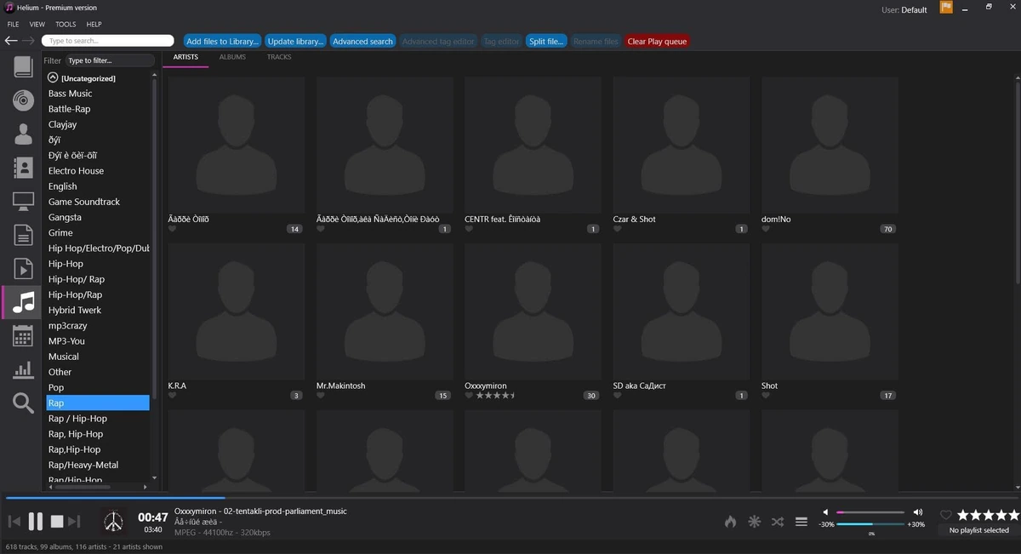The image size is (1021, 554).
Task: Switch to the ALBUMS tab
Action: pyautogui.click(x=232, y=57)
